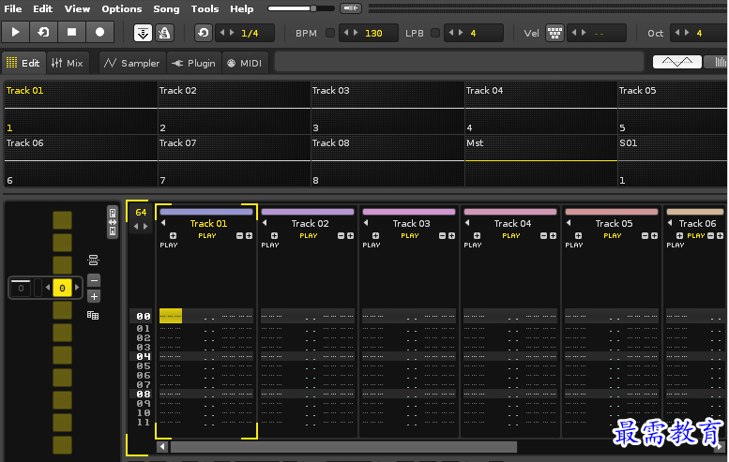Decrease the Vel value
The height and width of the screenshot is (462, 729).
pos(573,33)
